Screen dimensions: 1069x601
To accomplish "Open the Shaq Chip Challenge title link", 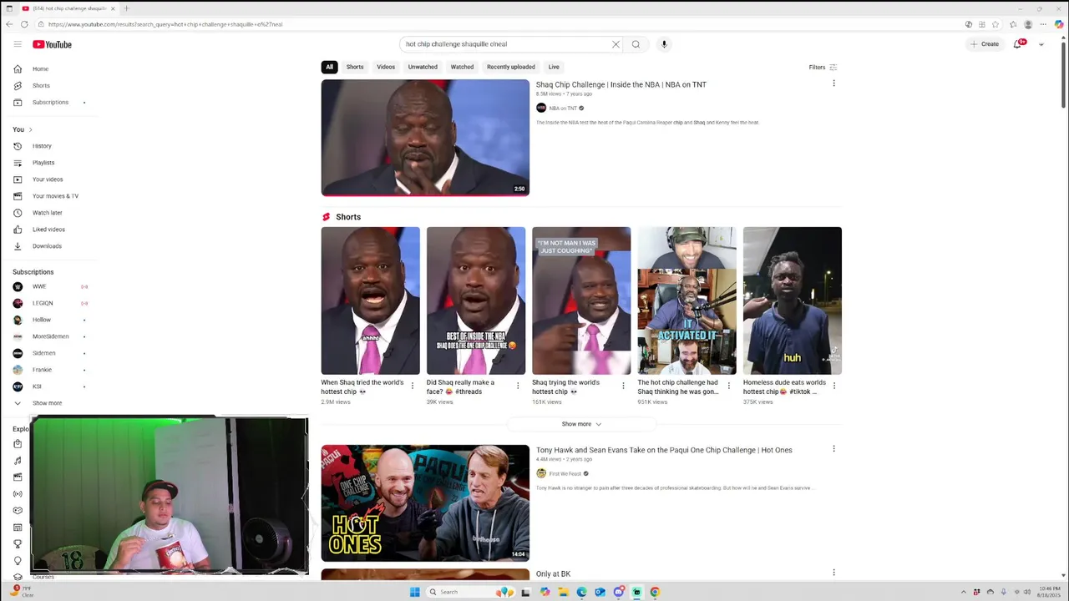I will coord(621,84).
